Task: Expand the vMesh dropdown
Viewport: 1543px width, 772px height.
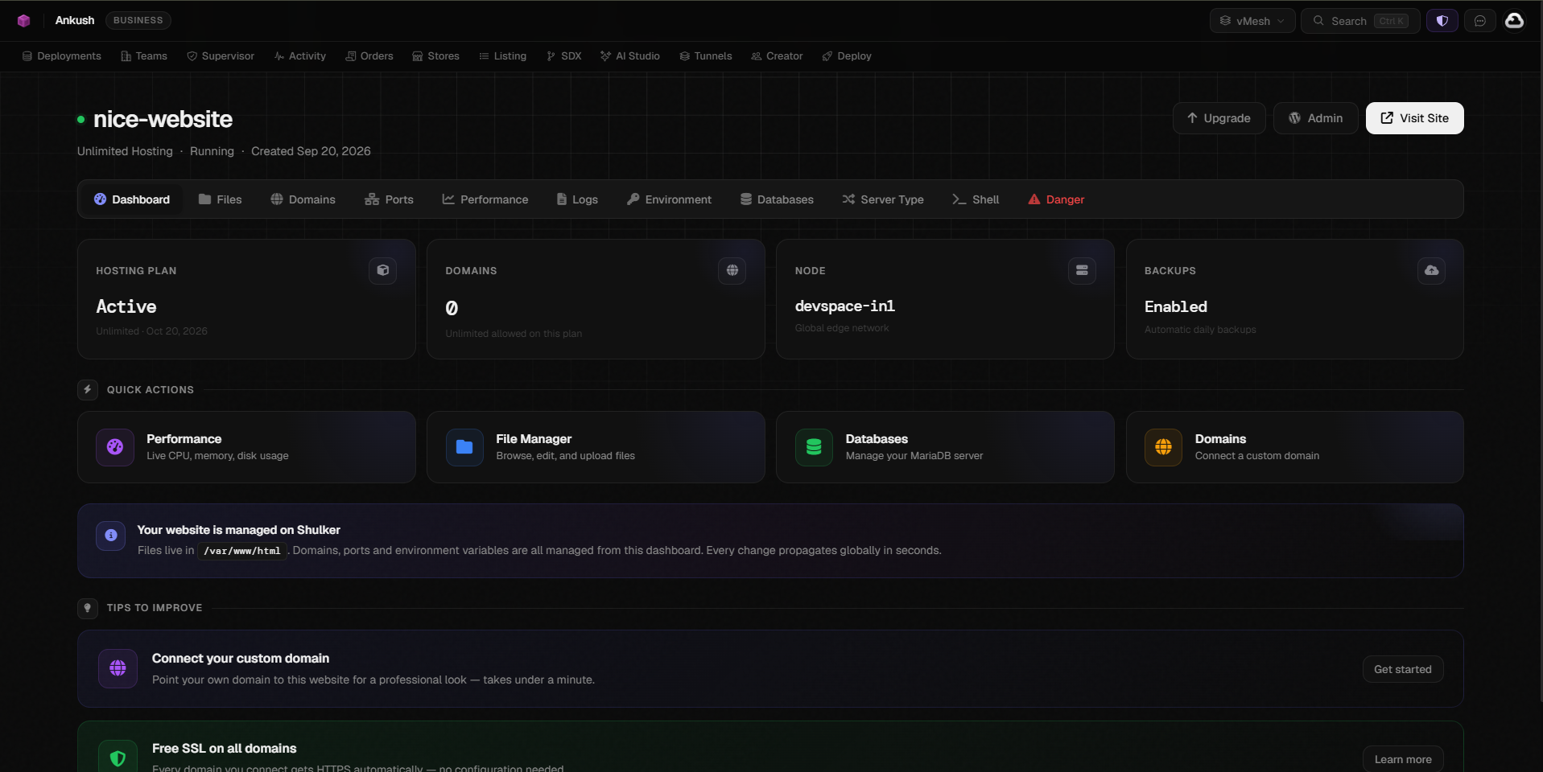Action: coord(1252,21)
